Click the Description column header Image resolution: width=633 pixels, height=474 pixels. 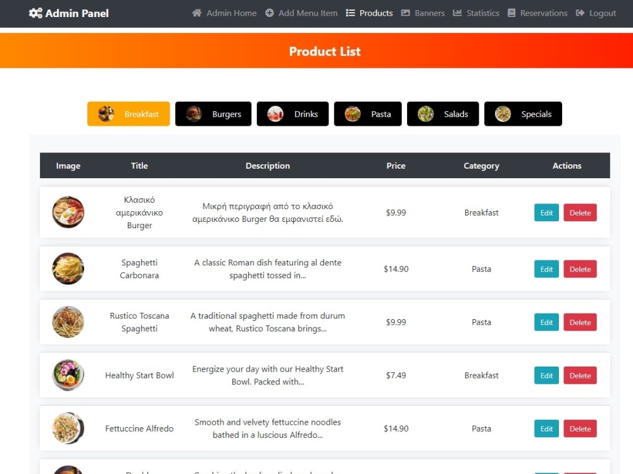(x=268, y=166)
